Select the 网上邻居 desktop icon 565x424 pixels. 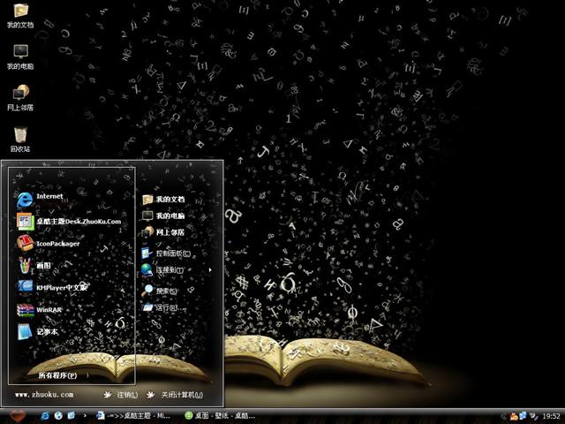(x=20, y=98)
